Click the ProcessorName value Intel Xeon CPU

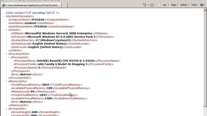66,61
